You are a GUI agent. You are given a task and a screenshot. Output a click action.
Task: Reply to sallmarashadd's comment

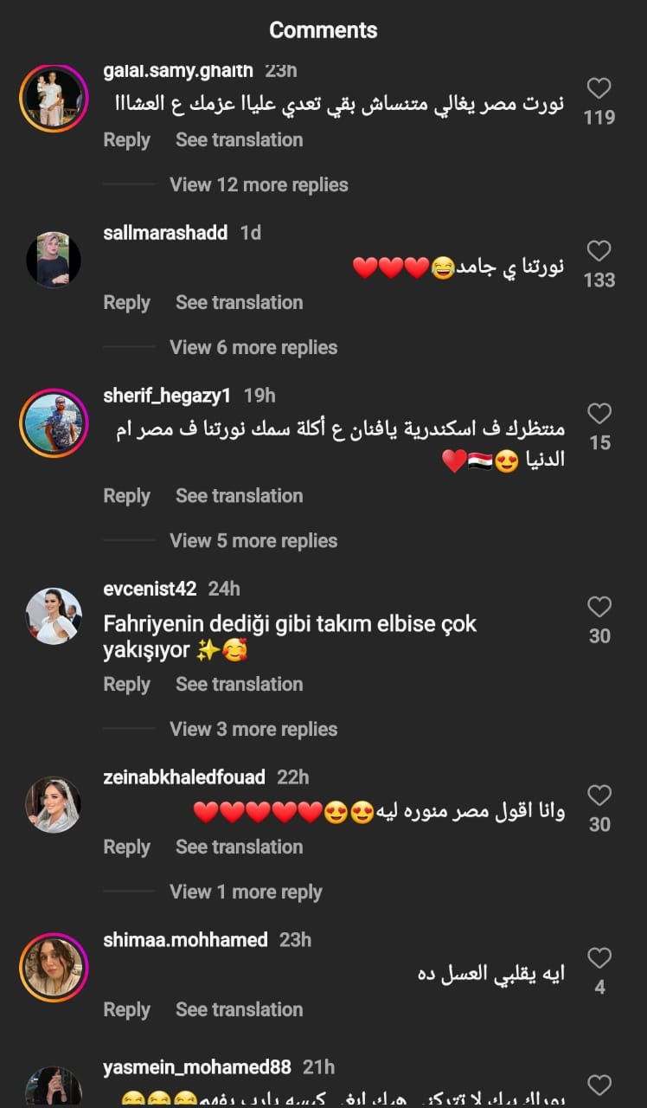pos(126,303)
